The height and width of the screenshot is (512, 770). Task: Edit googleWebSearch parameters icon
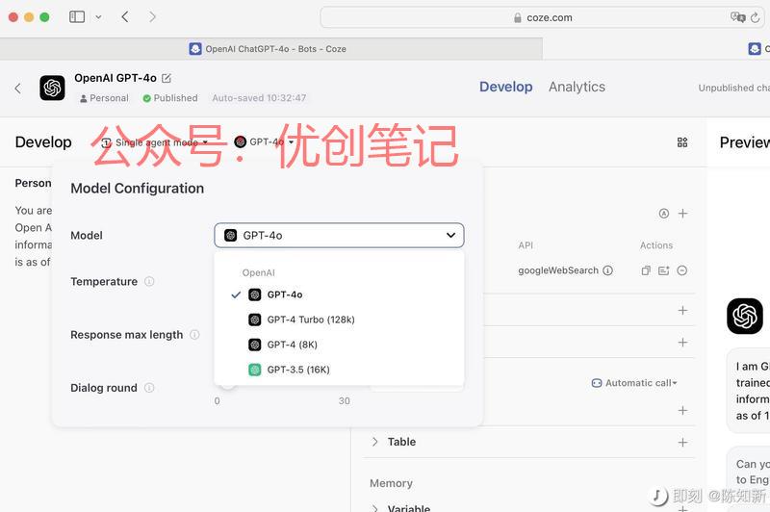(663, 270)
